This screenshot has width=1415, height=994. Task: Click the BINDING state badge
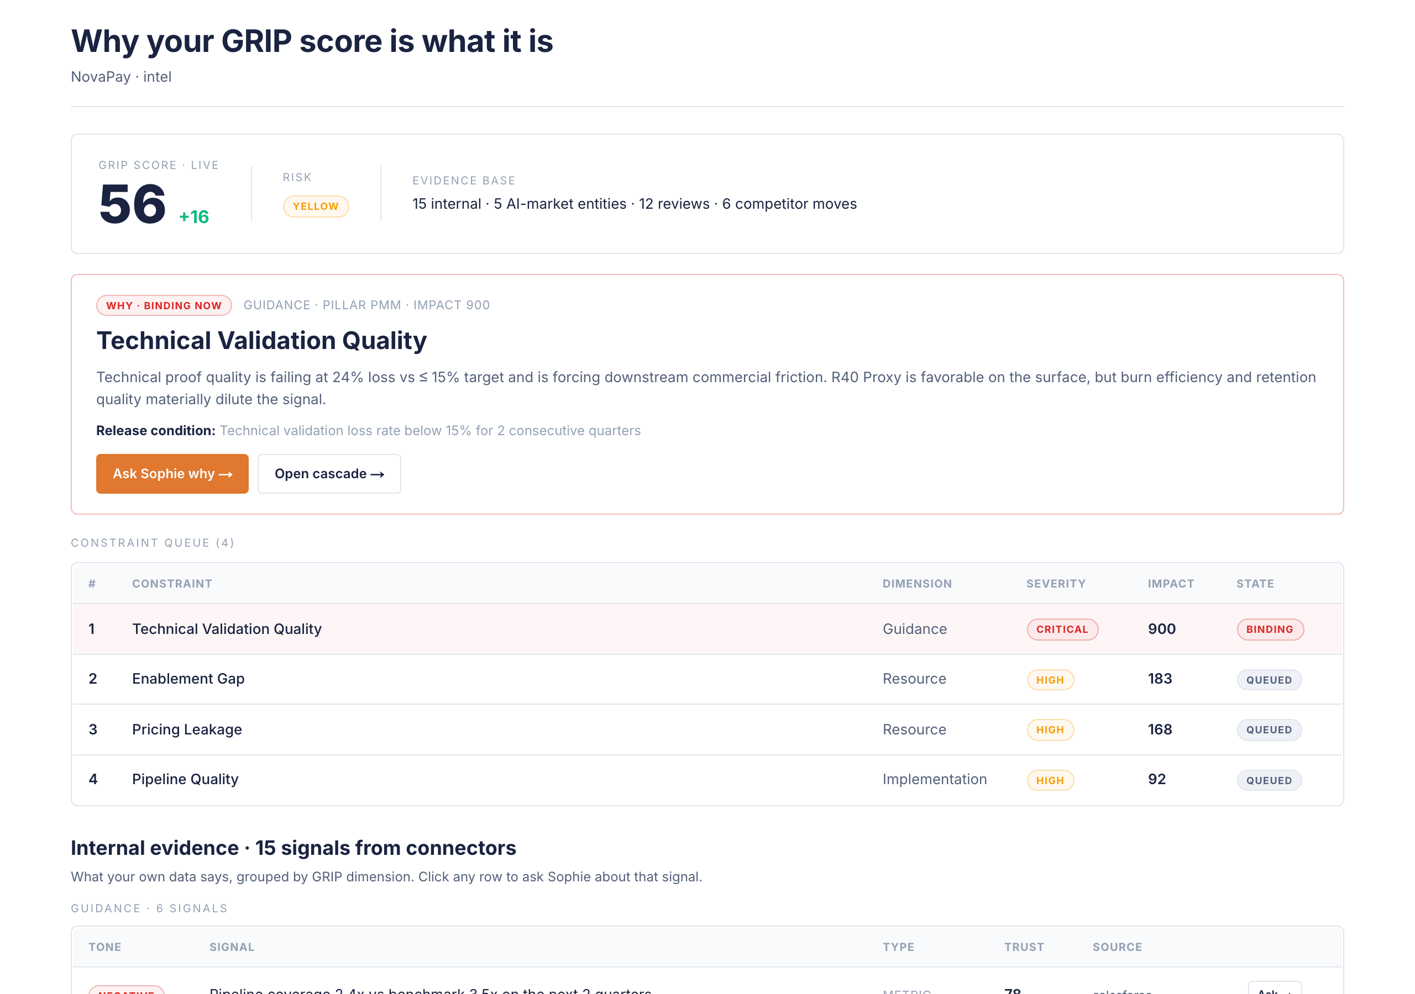click(1270, 630)
